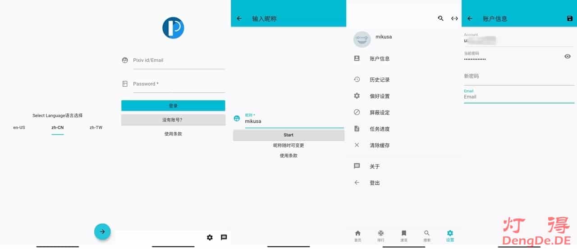Save account info with the floppy disk icon
577x249 pixels.
point(570,18)
